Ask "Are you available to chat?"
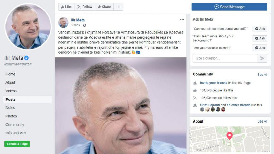 pyautogui.click(x=260, y=48)
